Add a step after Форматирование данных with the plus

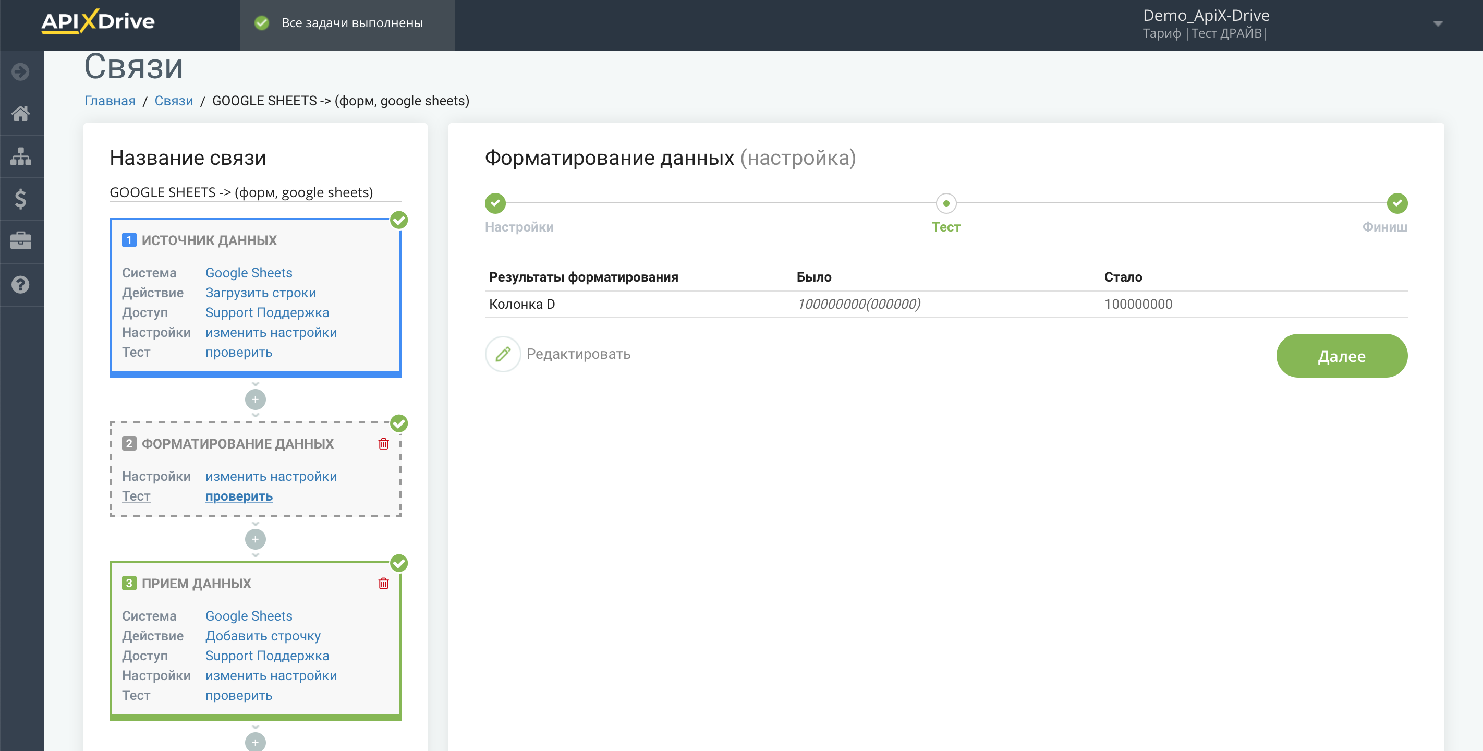pyautogui.click(x=255, y=539)
